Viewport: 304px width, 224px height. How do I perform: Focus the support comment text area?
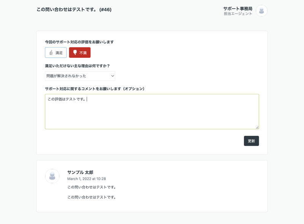pyautogui.click(x=152, y=111)
